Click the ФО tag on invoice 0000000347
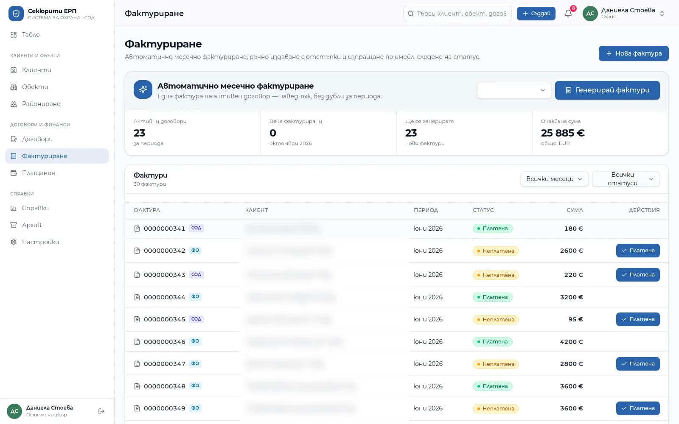 click(x=195, y=363)
